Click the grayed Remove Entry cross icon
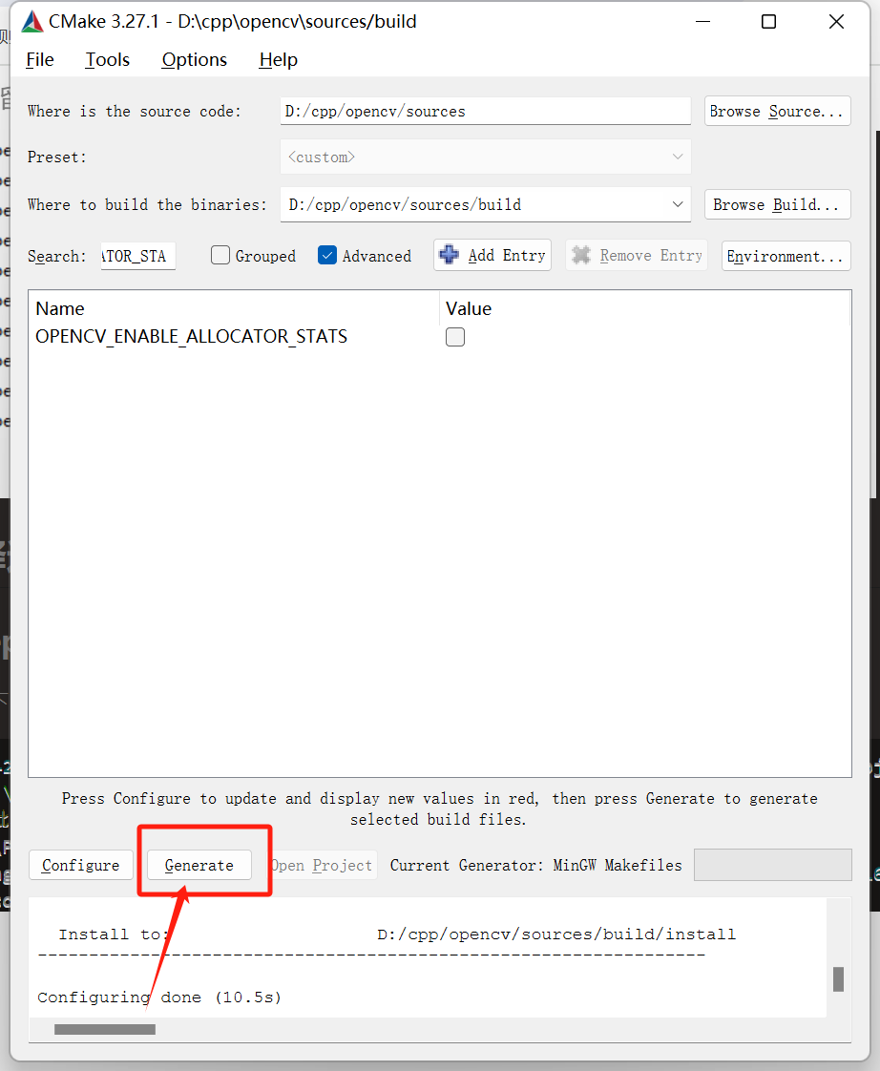 coord(580,255)
